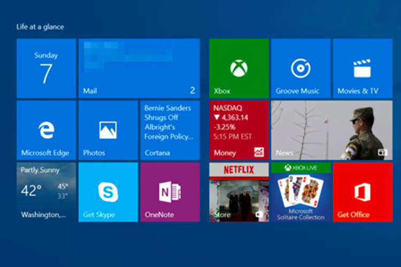Launch the Movies & TV tile
The height and width of the screenshot is (267, 401).
pyautogui.click(x=363, y=68)
